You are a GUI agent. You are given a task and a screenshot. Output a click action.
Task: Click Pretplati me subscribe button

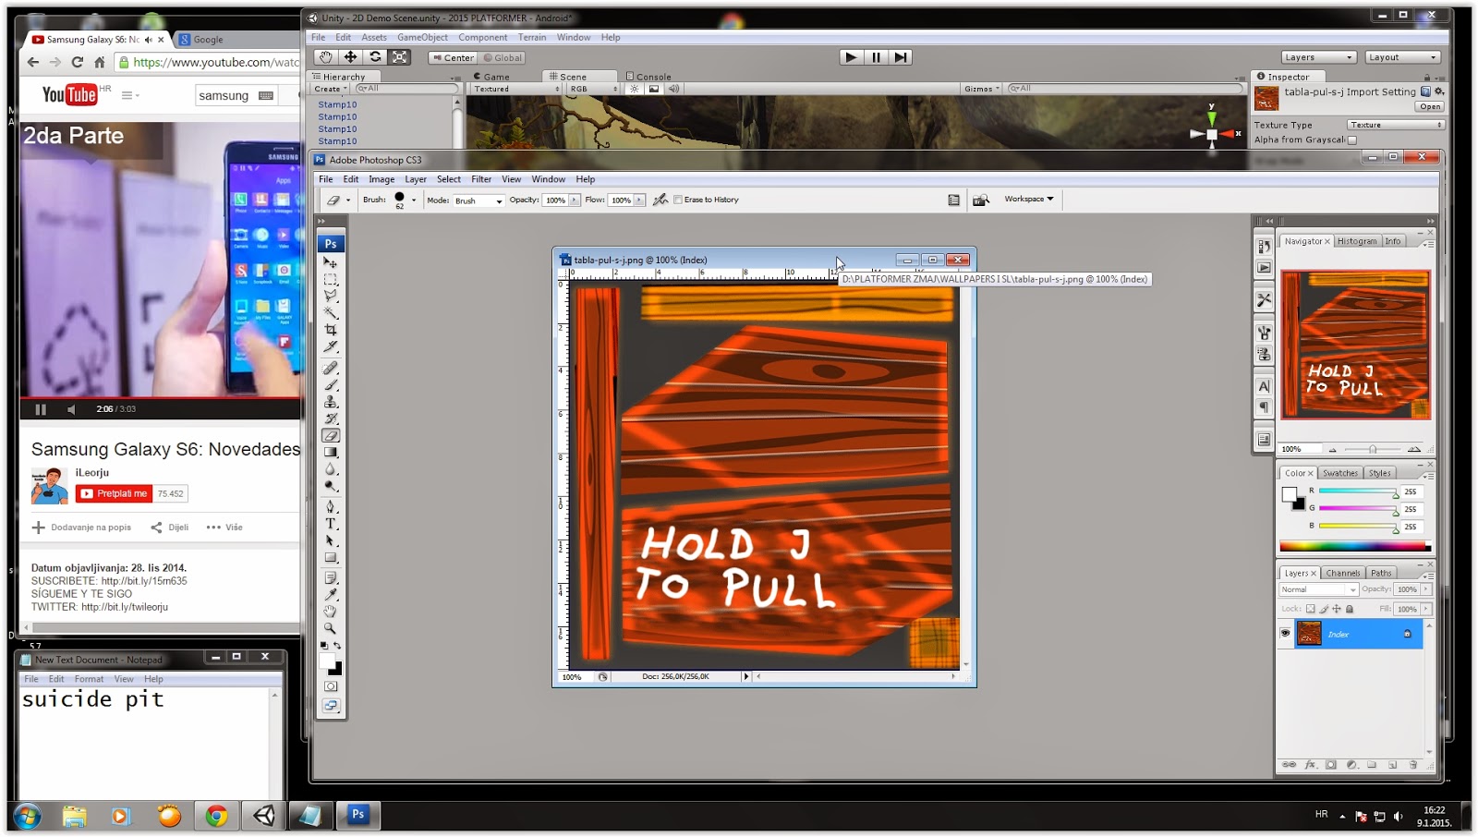(114, 493)
